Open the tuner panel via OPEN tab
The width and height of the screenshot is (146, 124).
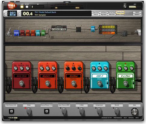tap(67, 2)
